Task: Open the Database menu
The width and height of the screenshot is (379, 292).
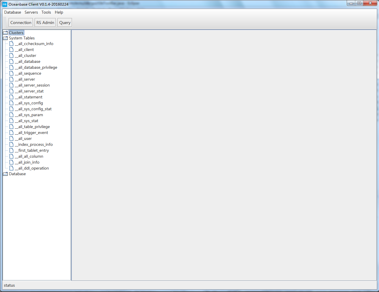Action: click(13, 12)
